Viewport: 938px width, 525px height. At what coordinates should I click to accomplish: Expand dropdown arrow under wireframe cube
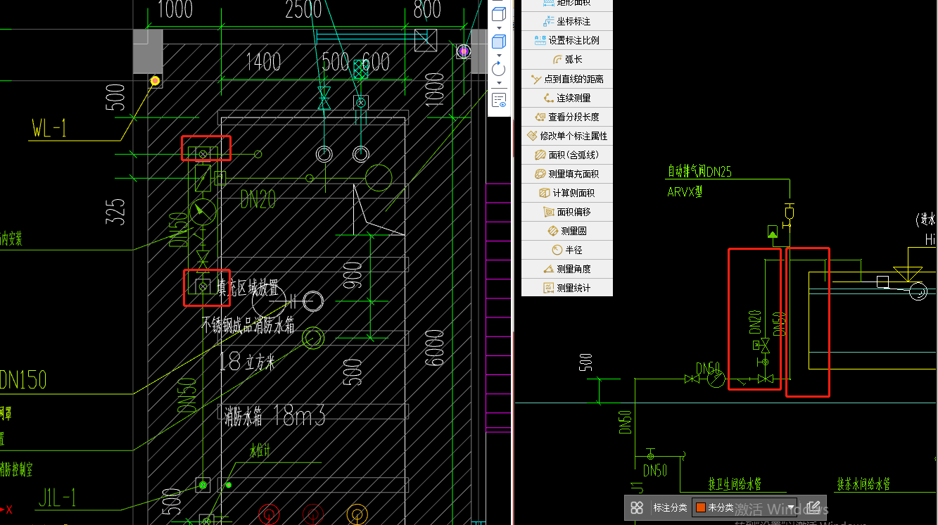coord(499,28)
